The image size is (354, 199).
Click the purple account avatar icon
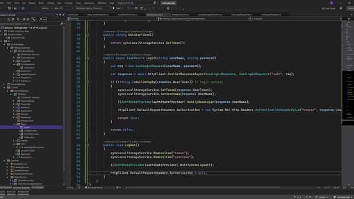pyautogui.click(x=332, y=3)
